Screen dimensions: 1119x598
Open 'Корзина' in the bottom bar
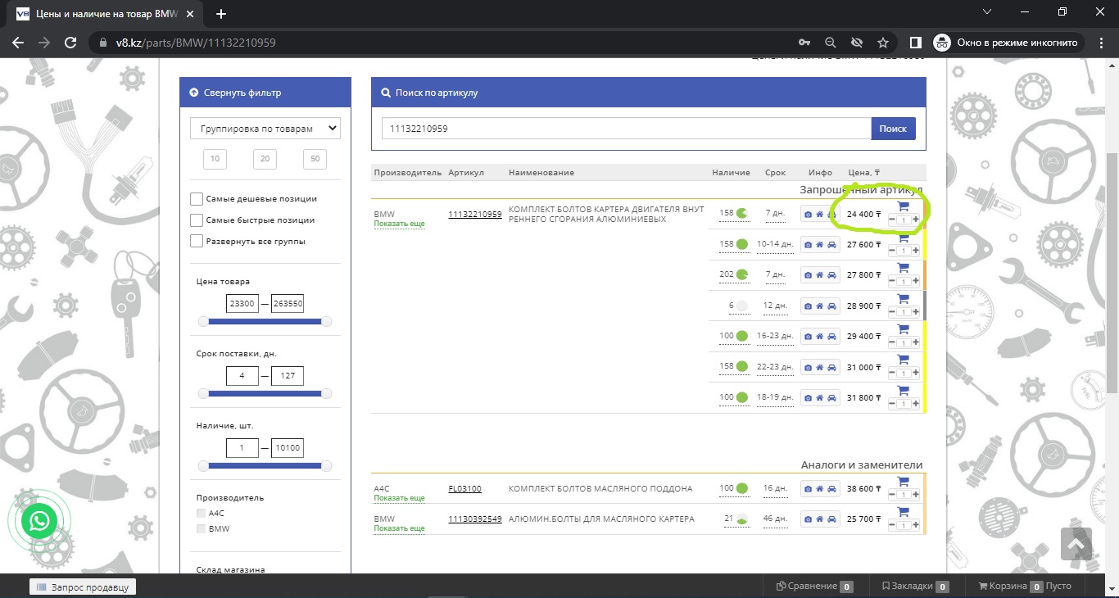(1025, 587)
